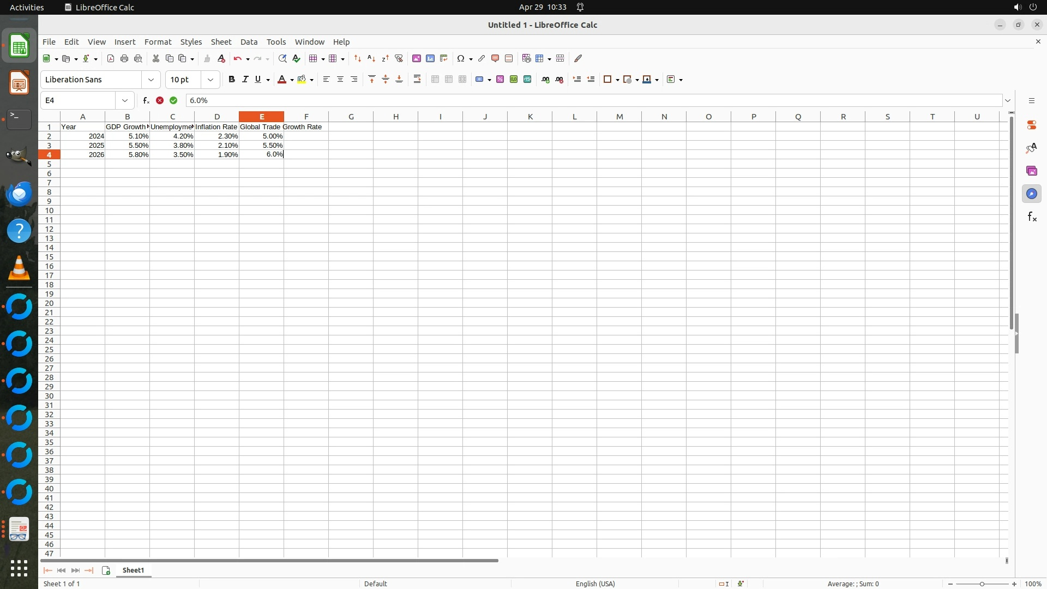Expand the font size dropdown

tap(210, 80)
